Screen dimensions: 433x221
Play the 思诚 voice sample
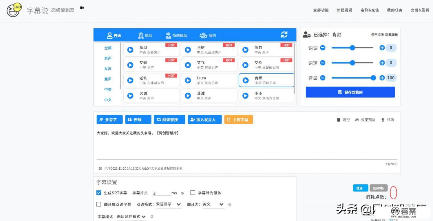click(x=130, y=96)
